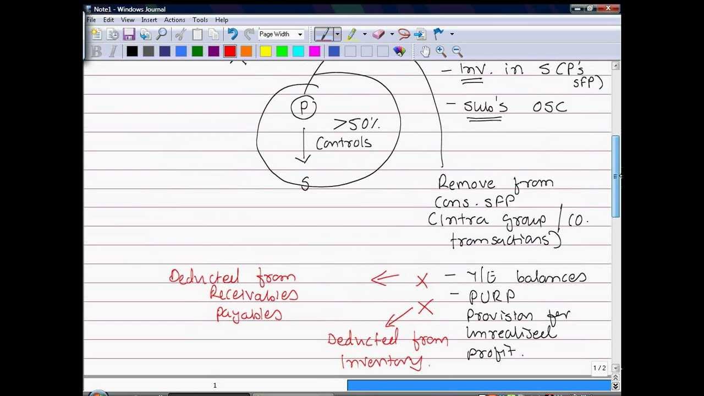Select the lasso Selection tool
The width and height of the screenshot is (704, 396).
coord(404,34)
